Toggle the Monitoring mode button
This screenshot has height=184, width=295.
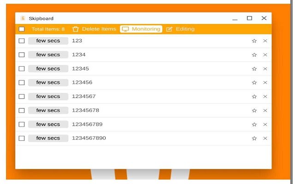141,29
